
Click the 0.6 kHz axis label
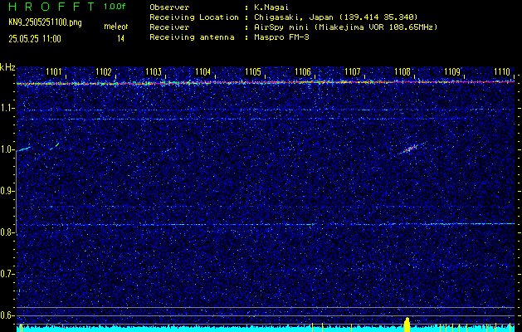[x=7, y=315]
